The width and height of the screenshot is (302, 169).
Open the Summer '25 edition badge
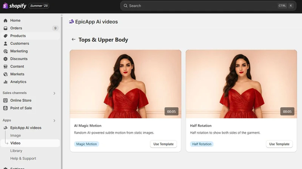(39, 6)
